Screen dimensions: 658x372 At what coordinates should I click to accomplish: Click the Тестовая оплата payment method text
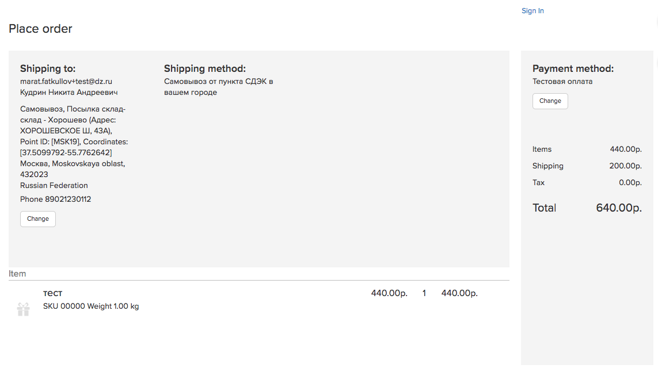562,81
